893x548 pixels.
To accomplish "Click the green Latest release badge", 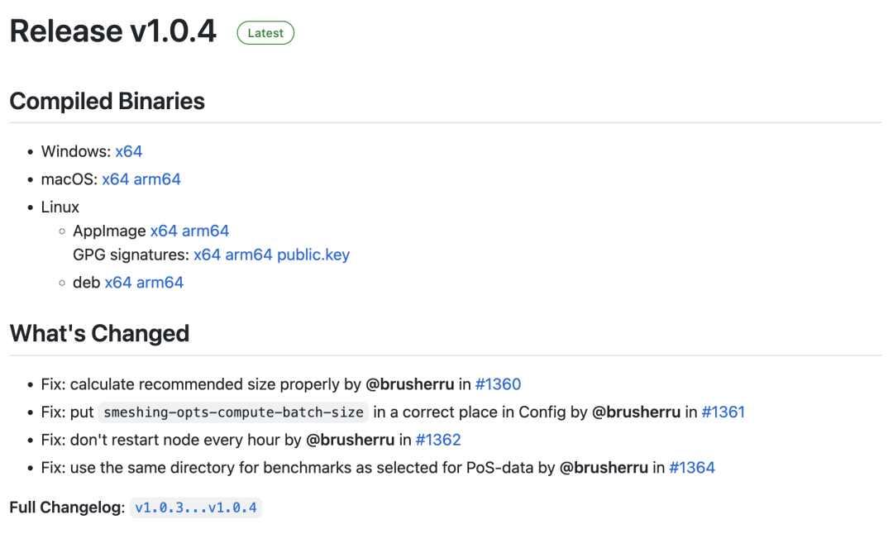I will pos(265,33).
